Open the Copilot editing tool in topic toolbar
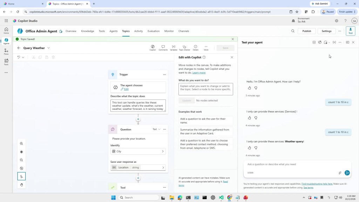 [153, 48]
